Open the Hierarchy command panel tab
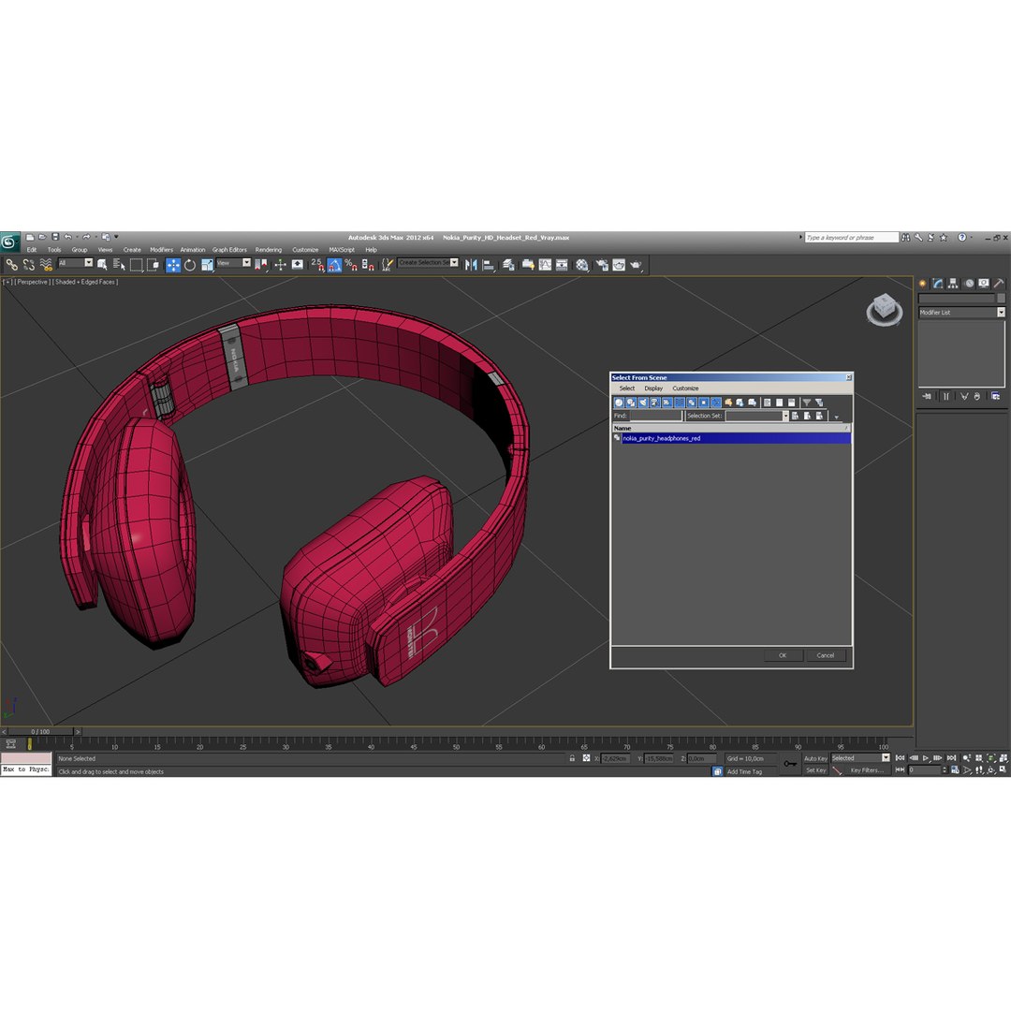Screen dimensions: 1011x1011 point(953,283)
